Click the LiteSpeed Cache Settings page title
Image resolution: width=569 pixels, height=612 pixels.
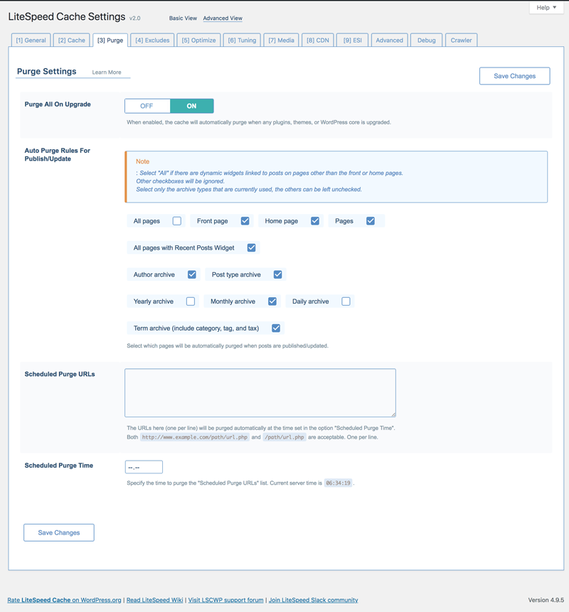pos(67,17)
